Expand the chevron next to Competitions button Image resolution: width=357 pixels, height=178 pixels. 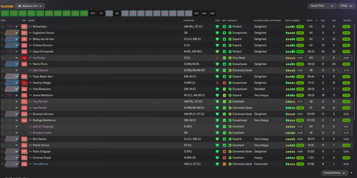point(351,173)
